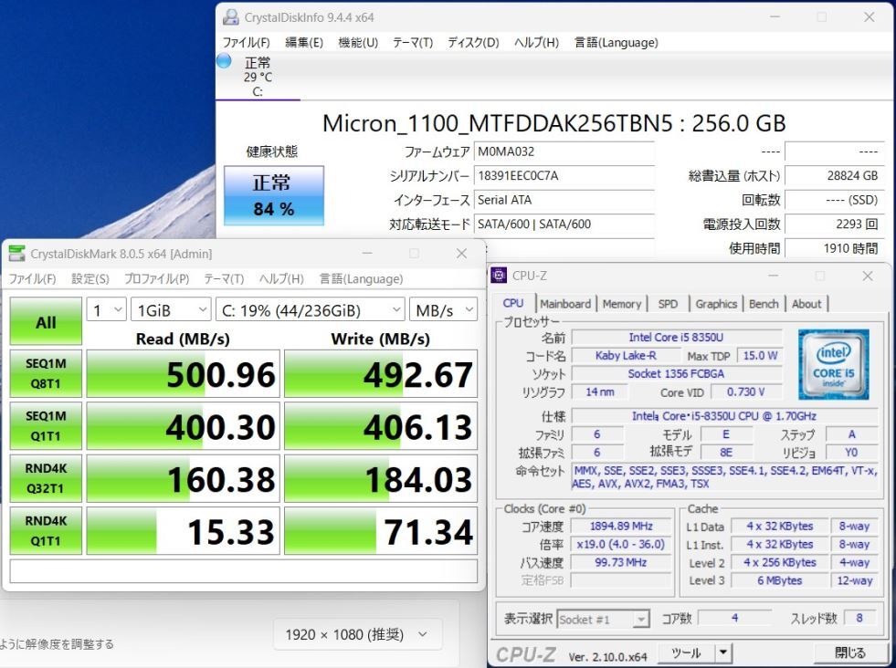Open 言語(Language) menu in CrystalDiskInfo
The width and height of the screenshot is (896, 668).
coord(616,42)
